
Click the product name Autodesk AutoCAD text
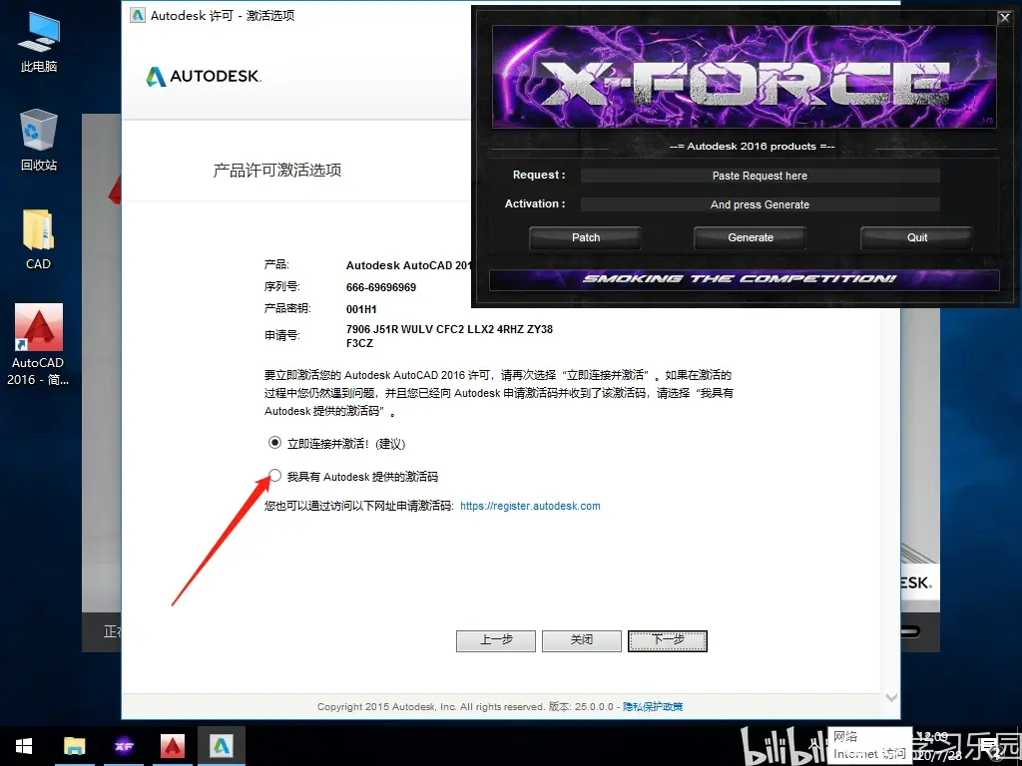[x=408, y=265]
